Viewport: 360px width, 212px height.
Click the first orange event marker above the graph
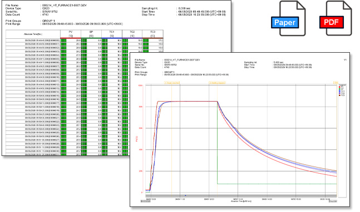[x=172, y=83]
